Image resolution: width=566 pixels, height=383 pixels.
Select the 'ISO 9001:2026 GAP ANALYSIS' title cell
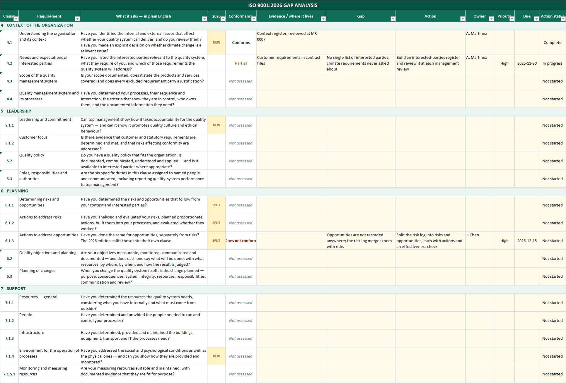283,5
